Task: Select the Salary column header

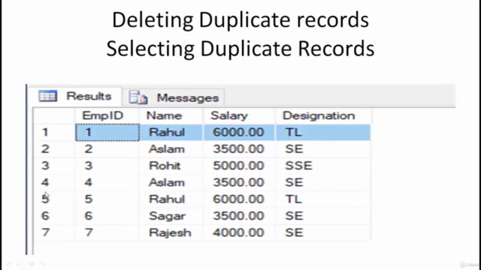Action: point(238,115)
